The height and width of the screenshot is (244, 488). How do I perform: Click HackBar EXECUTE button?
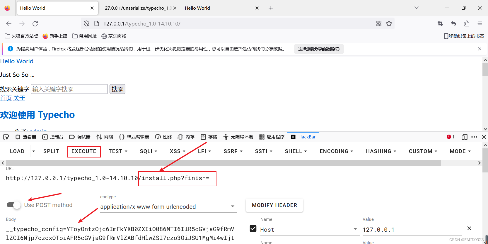(84, 151)
